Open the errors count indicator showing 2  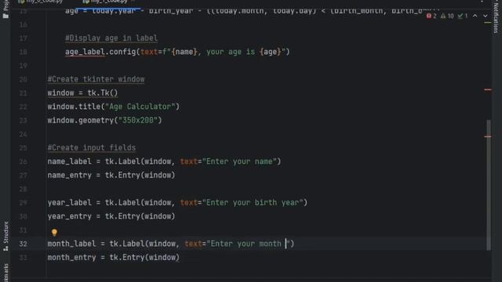point(431,16)
